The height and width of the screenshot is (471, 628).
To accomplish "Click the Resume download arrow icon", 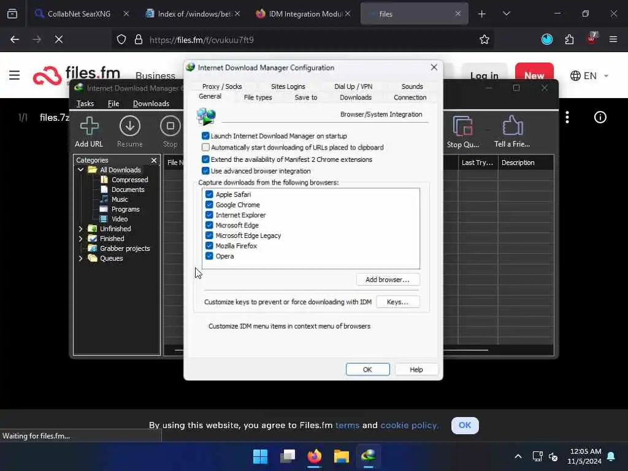I will coord(130,126).
